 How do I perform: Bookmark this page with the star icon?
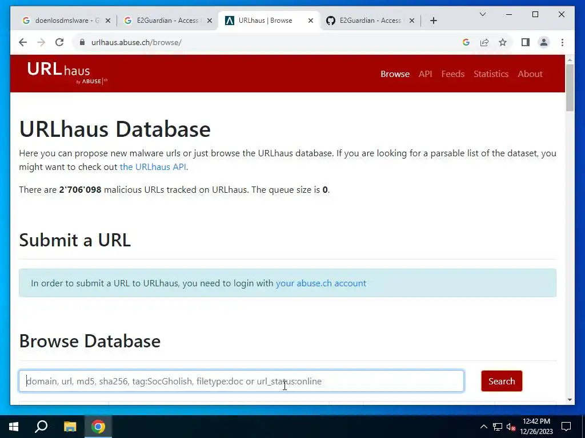503,42
